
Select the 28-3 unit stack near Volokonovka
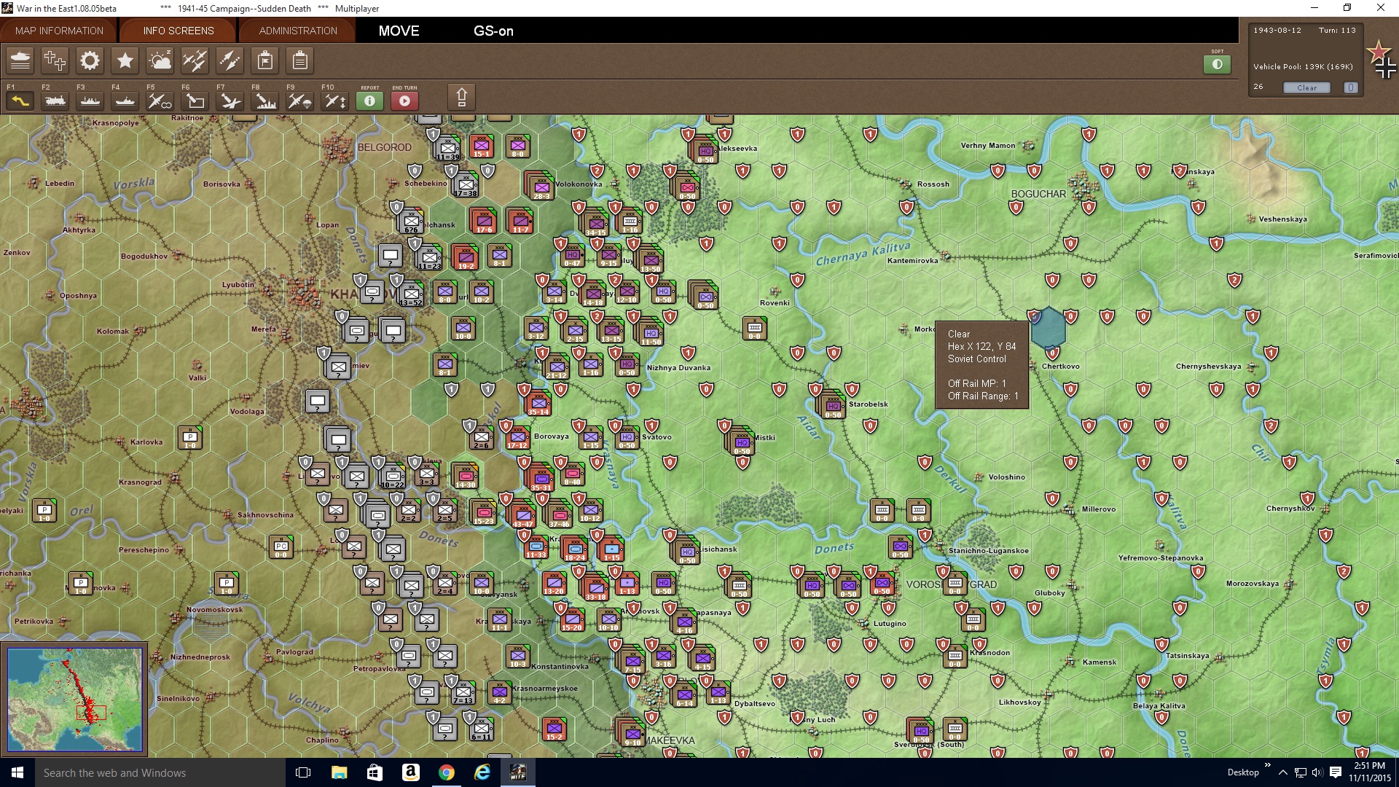(539, 186)
